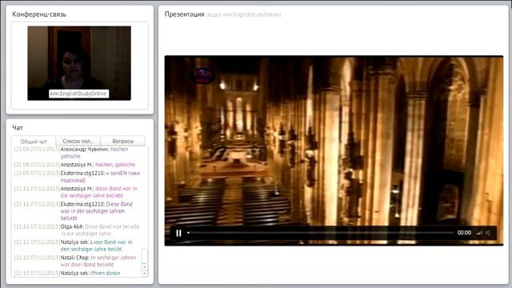Click the Презентация panel title
Image resolution: width=512 pixels, height=288 pixels.
pos(184,14)
